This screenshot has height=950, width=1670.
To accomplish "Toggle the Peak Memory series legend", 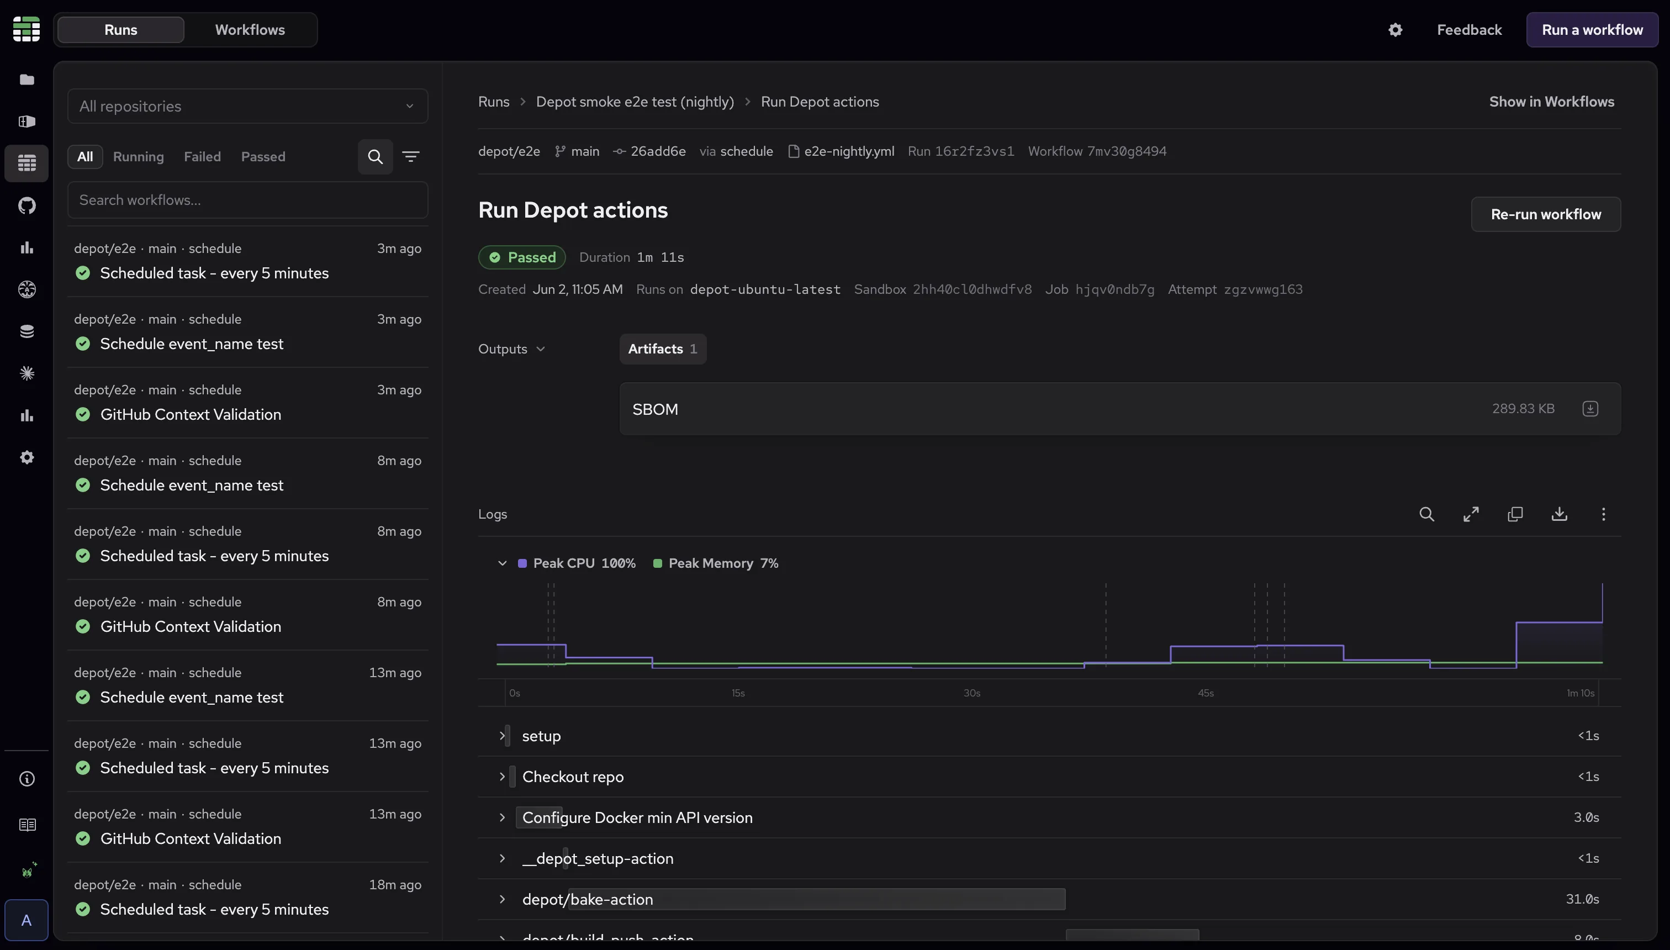I will 716,563.
